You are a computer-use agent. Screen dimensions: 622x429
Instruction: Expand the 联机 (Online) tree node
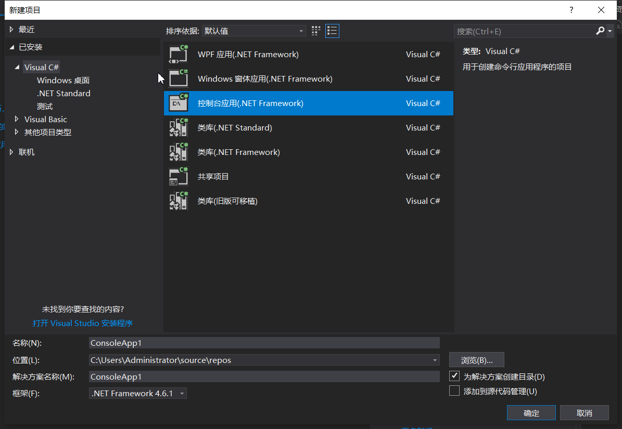pyautogui.click(x=11, y=152)
